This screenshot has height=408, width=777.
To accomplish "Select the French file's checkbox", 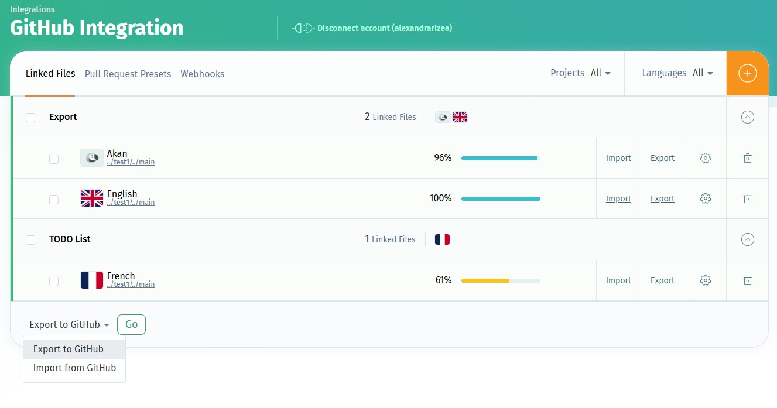I will point(54,281).
